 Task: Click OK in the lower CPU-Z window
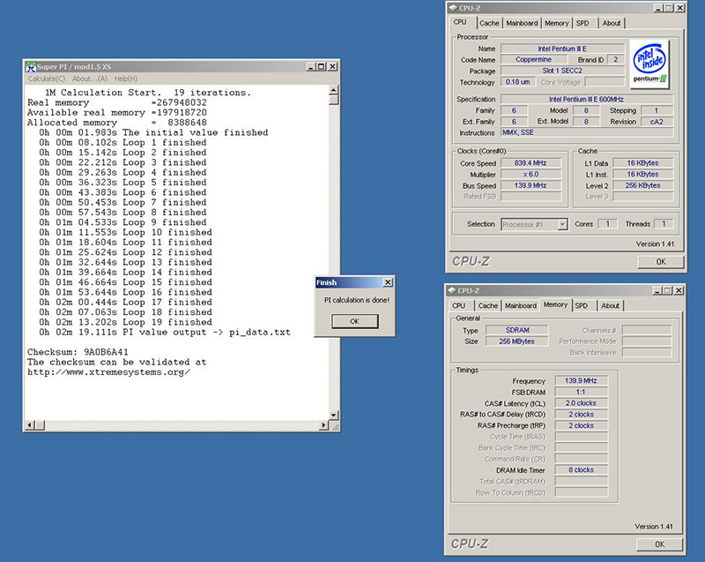click(659, 544)
